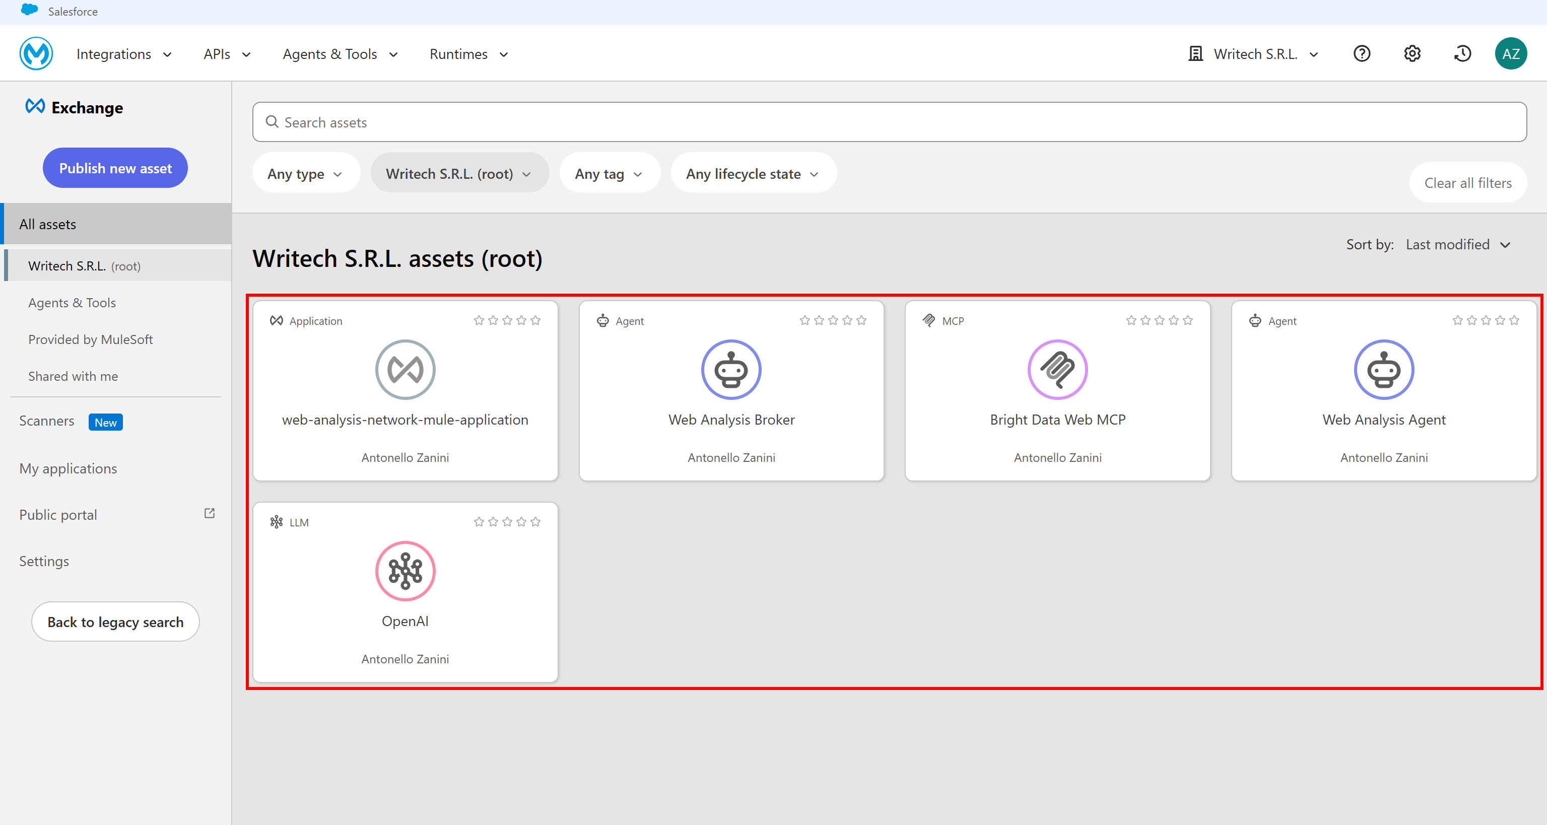Click the search magnifier icon
Viewport: 1547px width, 825px height.
(x=272, y=122)
